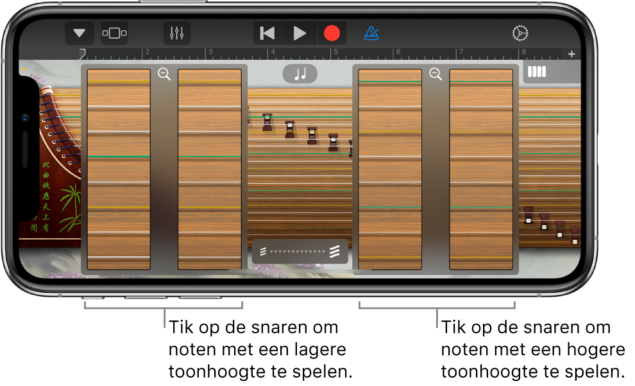Select the heavy tremolo icon on the slider
635x386 pixels.
click(334, 250)
